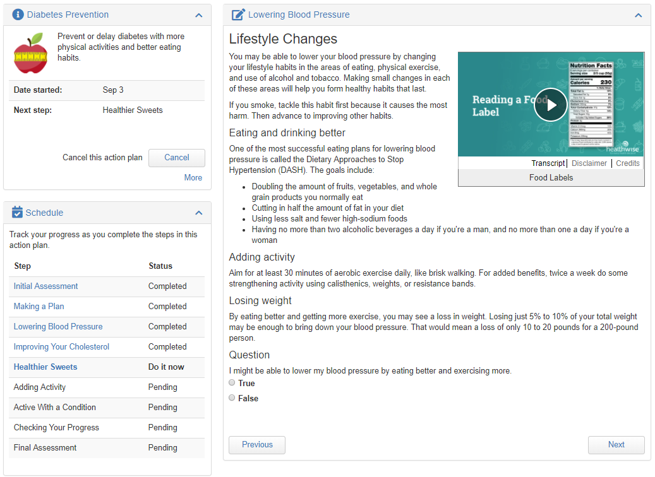Click the Step column header
The image size is (655, 477).
(x=22, y=266)
